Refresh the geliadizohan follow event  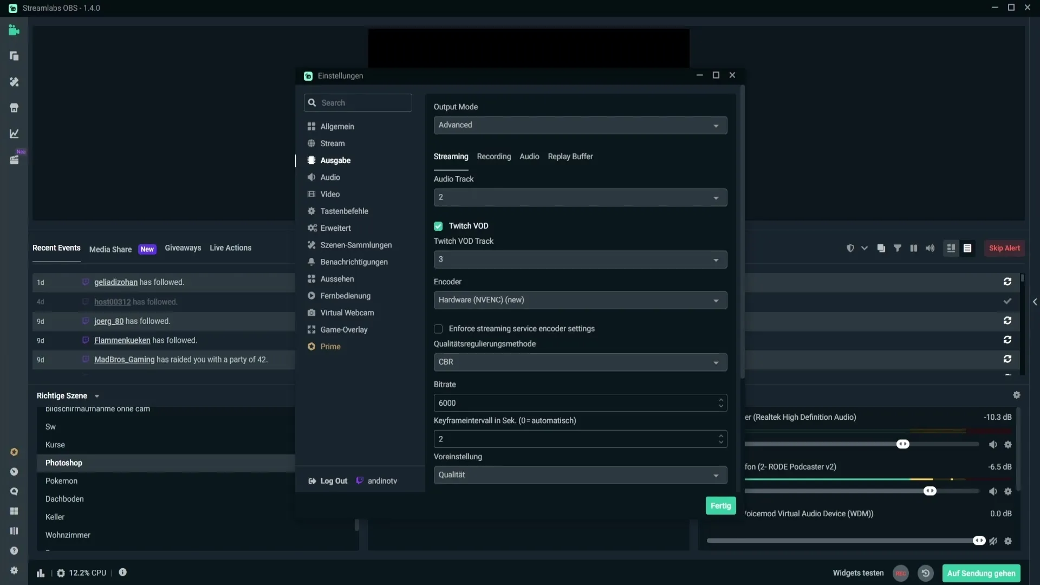(x=1007, y=282)
